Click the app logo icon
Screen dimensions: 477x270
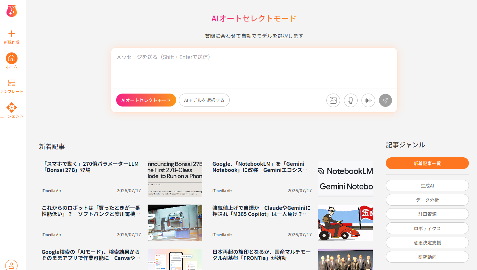point(12,11)
